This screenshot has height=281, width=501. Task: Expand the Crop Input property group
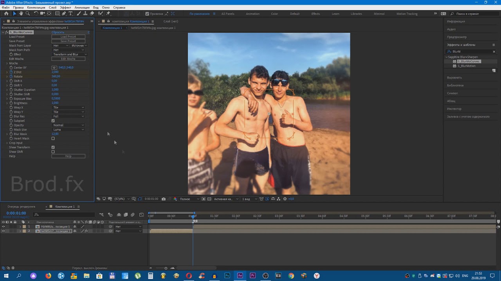[x=7, y=143]
